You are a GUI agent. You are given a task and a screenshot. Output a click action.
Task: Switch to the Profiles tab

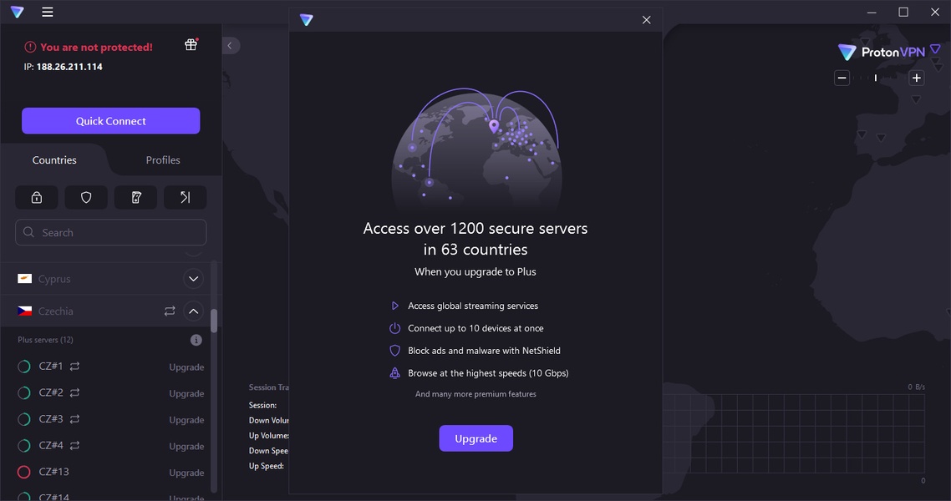[163, 160]
